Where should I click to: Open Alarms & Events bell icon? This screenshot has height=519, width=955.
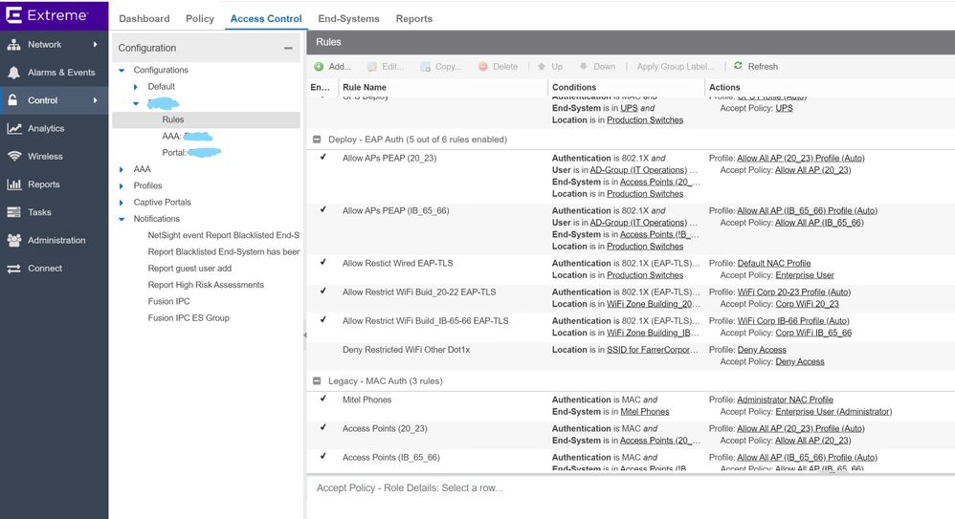(x=13, y=73)
